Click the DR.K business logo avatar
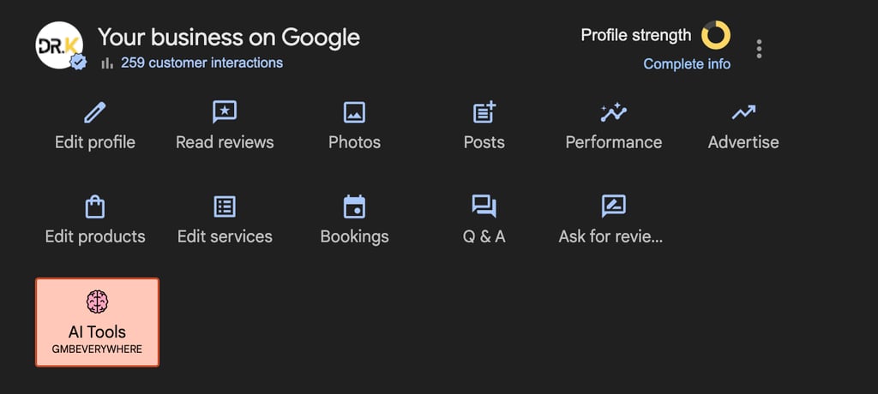 coord(59,45)
